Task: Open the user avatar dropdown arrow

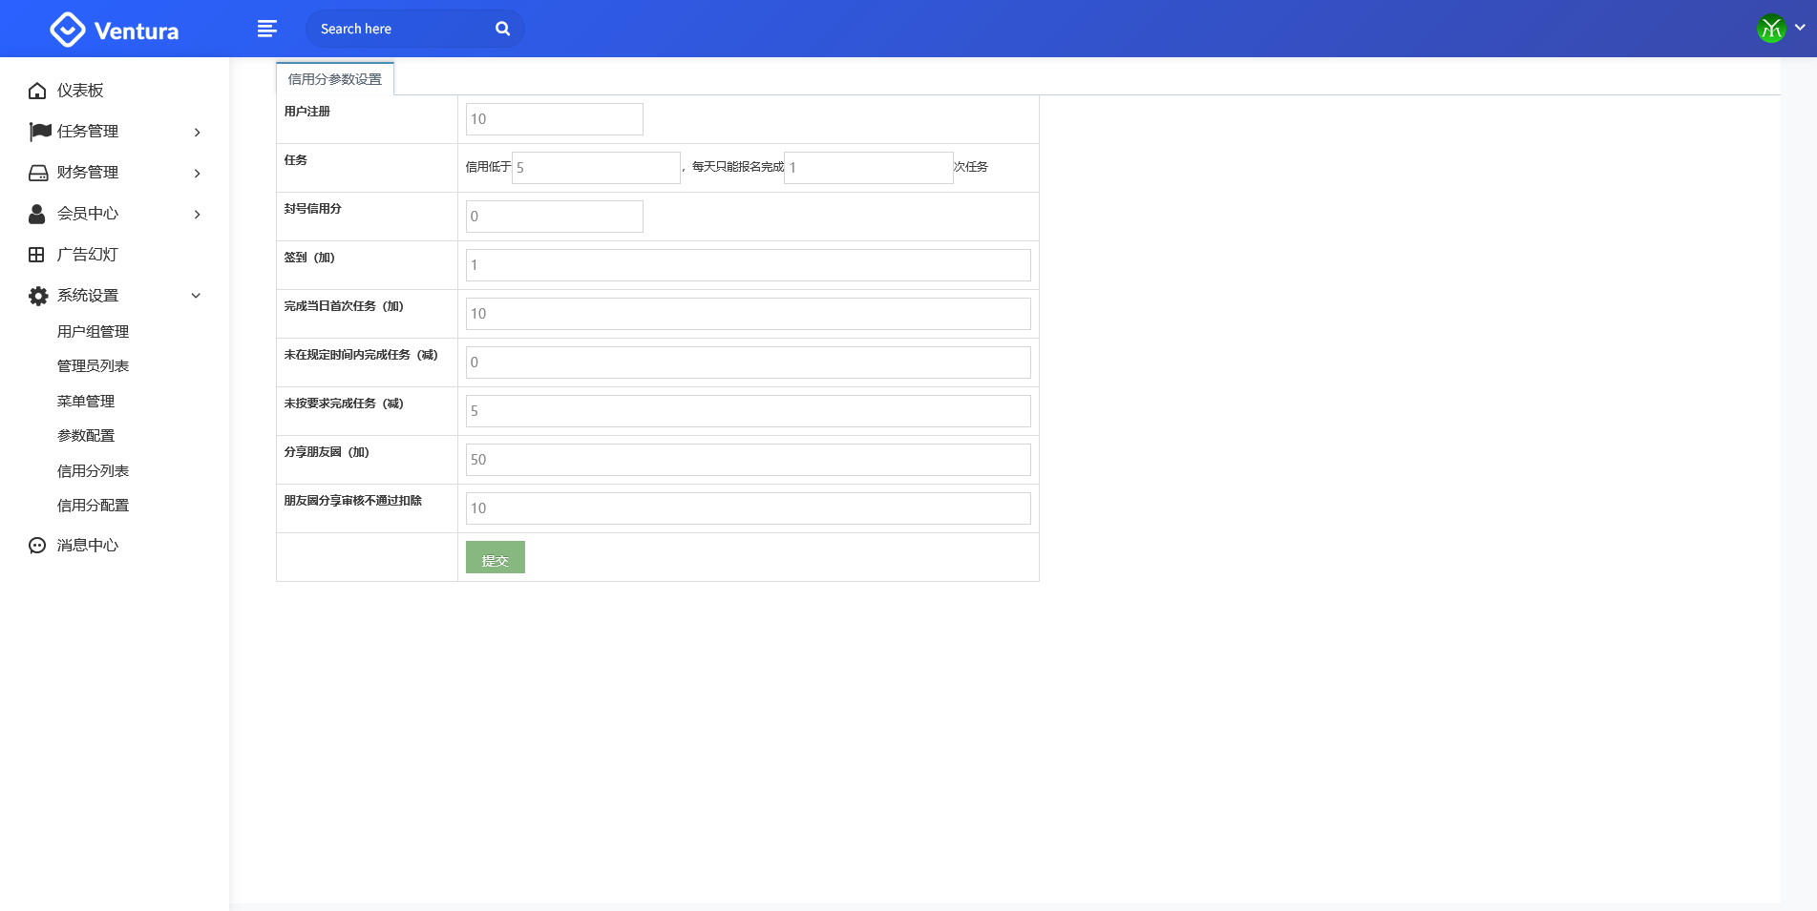Action: [x=1800, y=28]
